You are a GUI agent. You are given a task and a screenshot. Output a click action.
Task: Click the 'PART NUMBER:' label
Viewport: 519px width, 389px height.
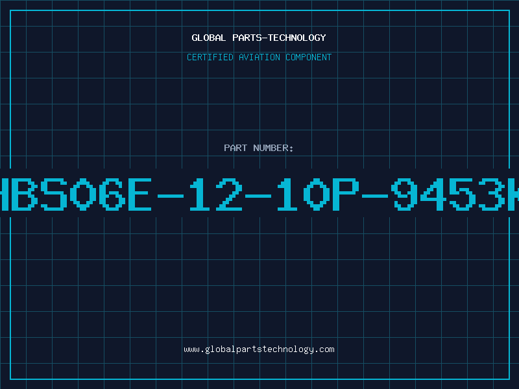click(x=258, y=148)
